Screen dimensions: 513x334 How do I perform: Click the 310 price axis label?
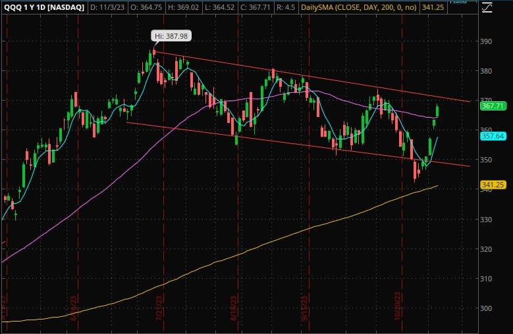pos(485,279)
